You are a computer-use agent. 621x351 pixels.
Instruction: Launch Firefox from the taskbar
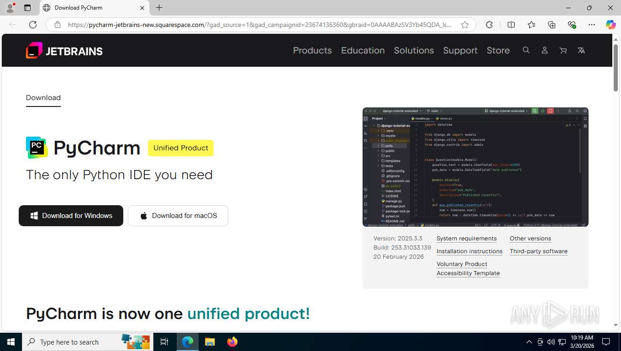(x=232, y=342)
